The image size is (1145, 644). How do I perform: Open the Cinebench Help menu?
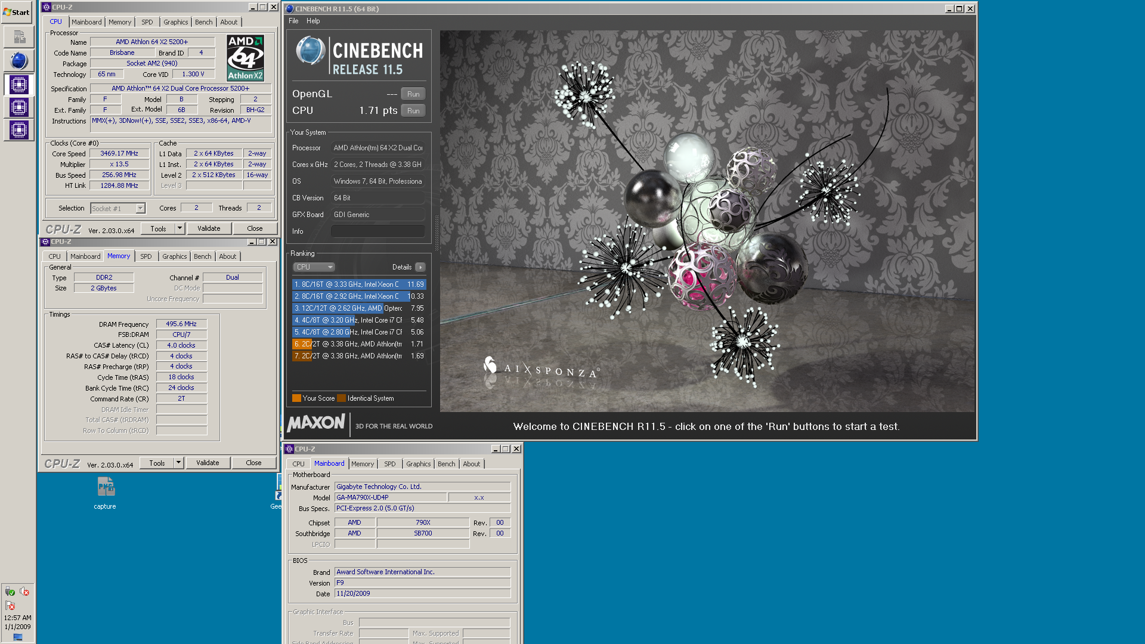(313, 21)
